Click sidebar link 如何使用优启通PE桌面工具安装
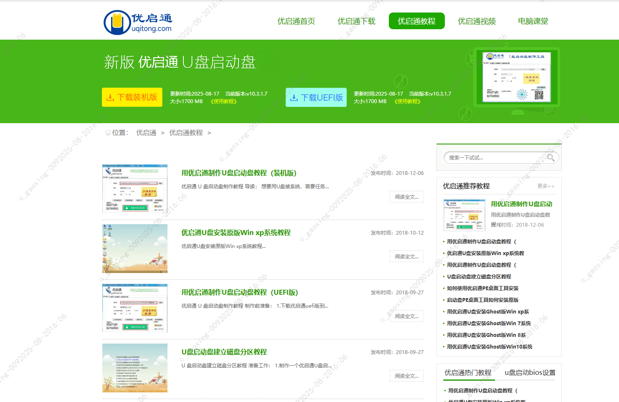Screen dimensions: 619x402 [482, 288]
